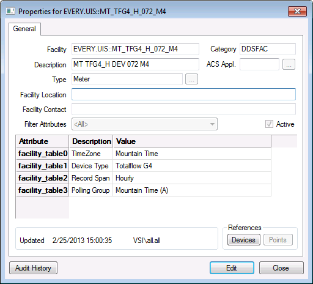The height and width of the screenshot is (284, 313).
Task: Click the Facility Location input field
Action: (x=183, y=94)
